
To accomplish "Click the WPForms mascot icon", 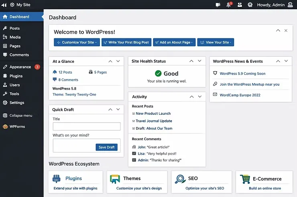I will [5, 127].
